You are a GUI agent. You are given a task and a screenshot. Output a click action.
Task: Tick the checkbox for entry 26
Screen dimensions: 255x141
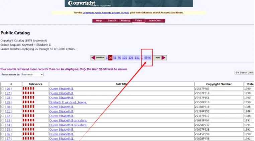tap(3, 89)
